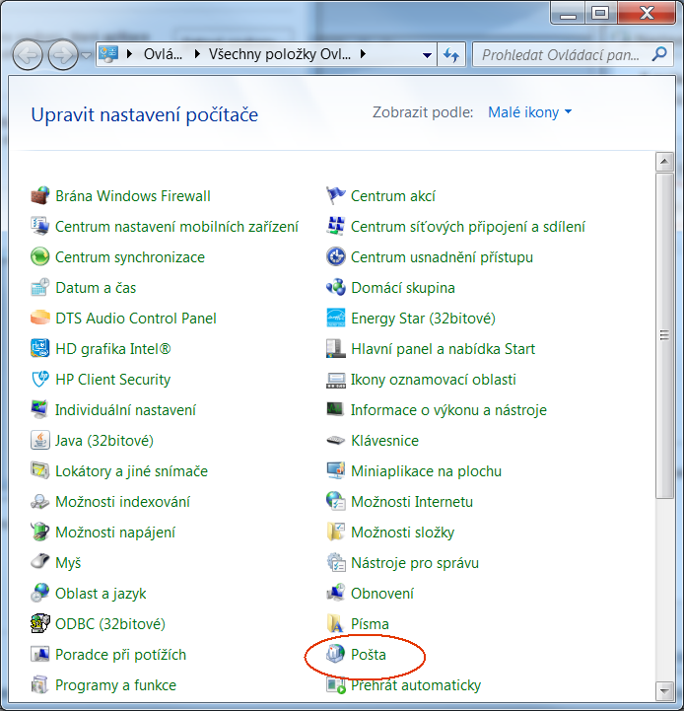Open the Písma fonts folder icon
The image size is (684, 711).
tap(336, 623)
